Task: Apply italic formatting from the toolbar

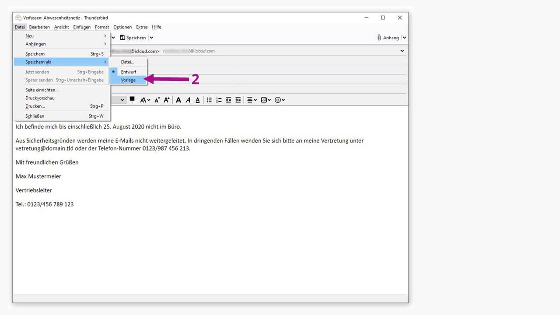Action: [x=188, y=100]
